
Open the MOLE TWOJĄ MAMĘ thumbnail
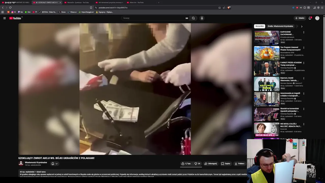tap(267, 84)
